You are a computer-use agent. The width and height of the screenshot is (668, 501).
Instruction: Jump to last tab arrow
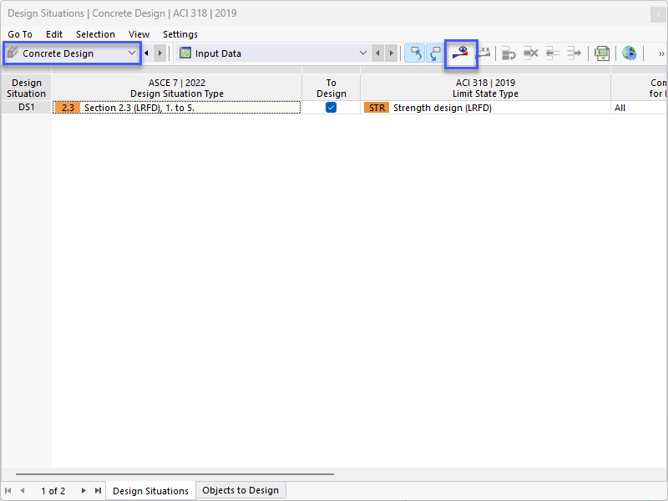pos(98,491)
